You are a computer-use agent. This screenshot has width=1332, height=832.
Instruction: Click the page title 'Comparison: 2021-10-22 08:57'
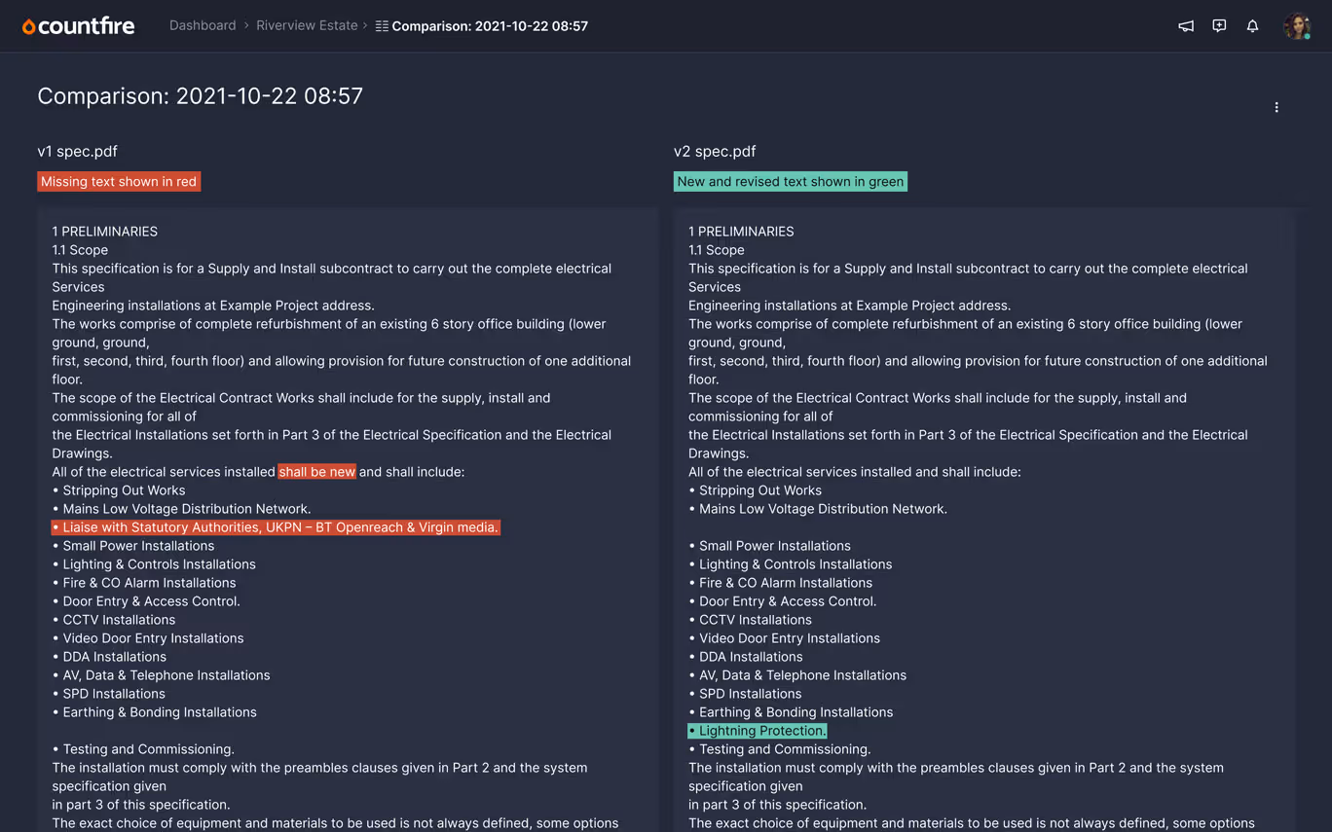tap(200, 96)
